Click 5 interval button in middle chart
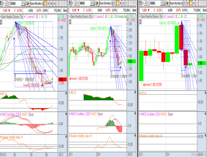Viewport: 207px width, 157px height. click(x=135, y=3)
